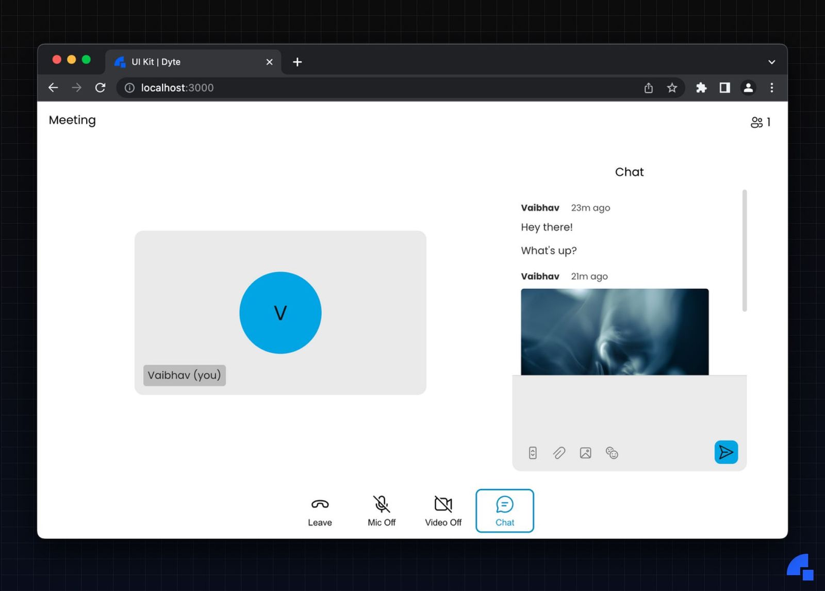Send the chat message
The width and height of the screenshot is (825, 591).
pyautogui.click(x=726, y=452)
